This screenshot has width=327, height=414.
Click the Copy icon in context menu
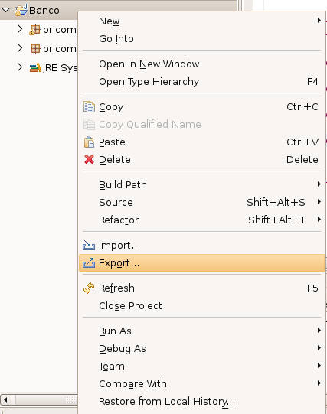coord(89,107)
